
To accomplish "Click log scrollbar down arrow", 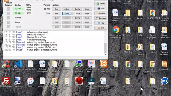I will click(105, 54).
